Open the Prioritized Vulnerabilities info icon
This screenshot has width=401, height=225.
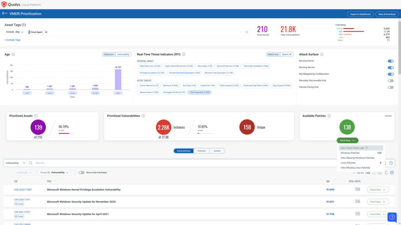tap(143, 116)
